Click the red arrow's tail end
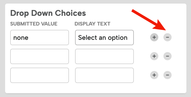Image resolution: width=191 pixels, height=97 pixels. [133, 10]
